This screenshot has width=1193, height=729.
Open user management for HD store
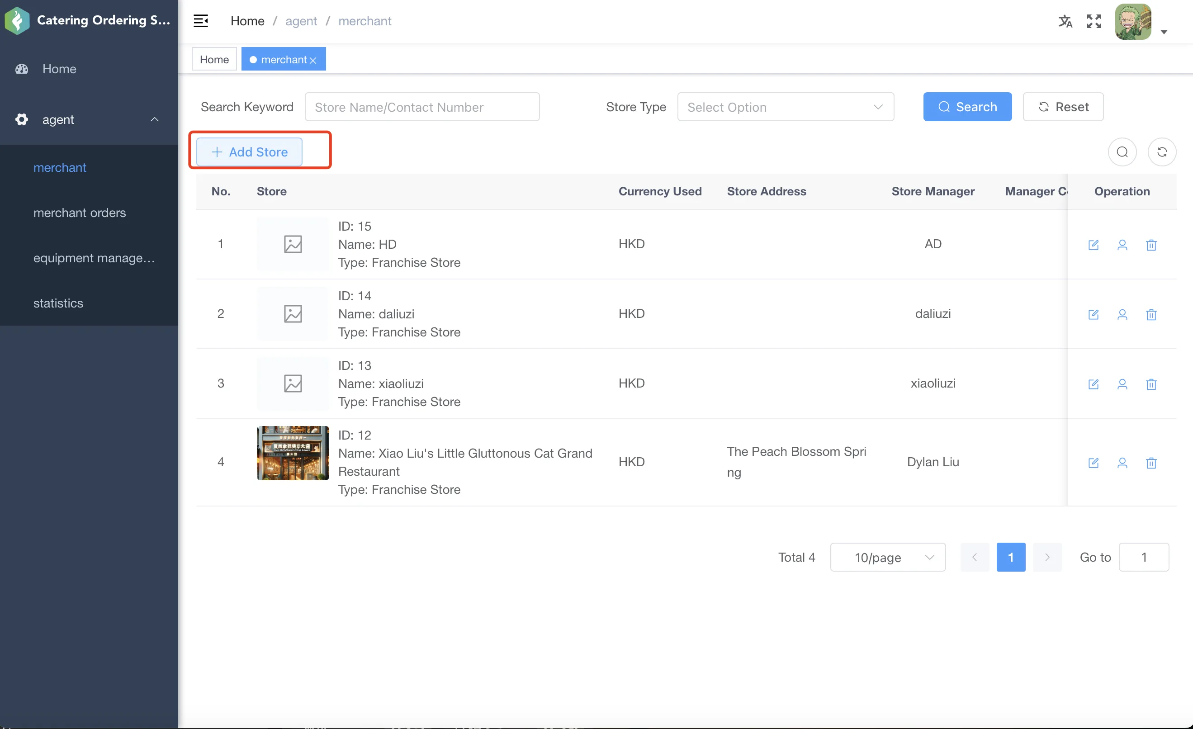tap(1122, 245)
